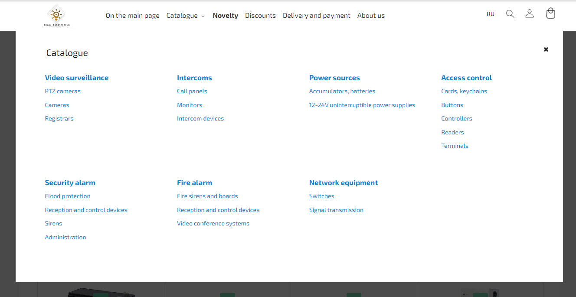Select Fire sirens and boards link

207,196
